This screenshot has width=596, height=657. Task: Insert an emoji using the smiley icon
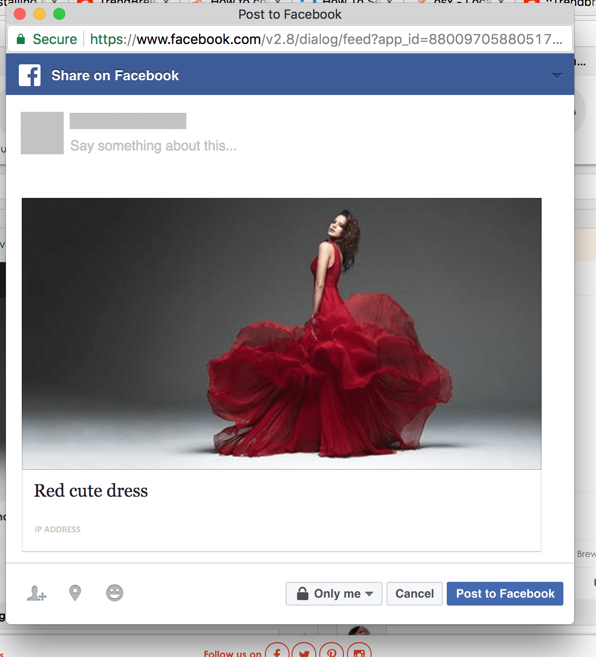115,593
